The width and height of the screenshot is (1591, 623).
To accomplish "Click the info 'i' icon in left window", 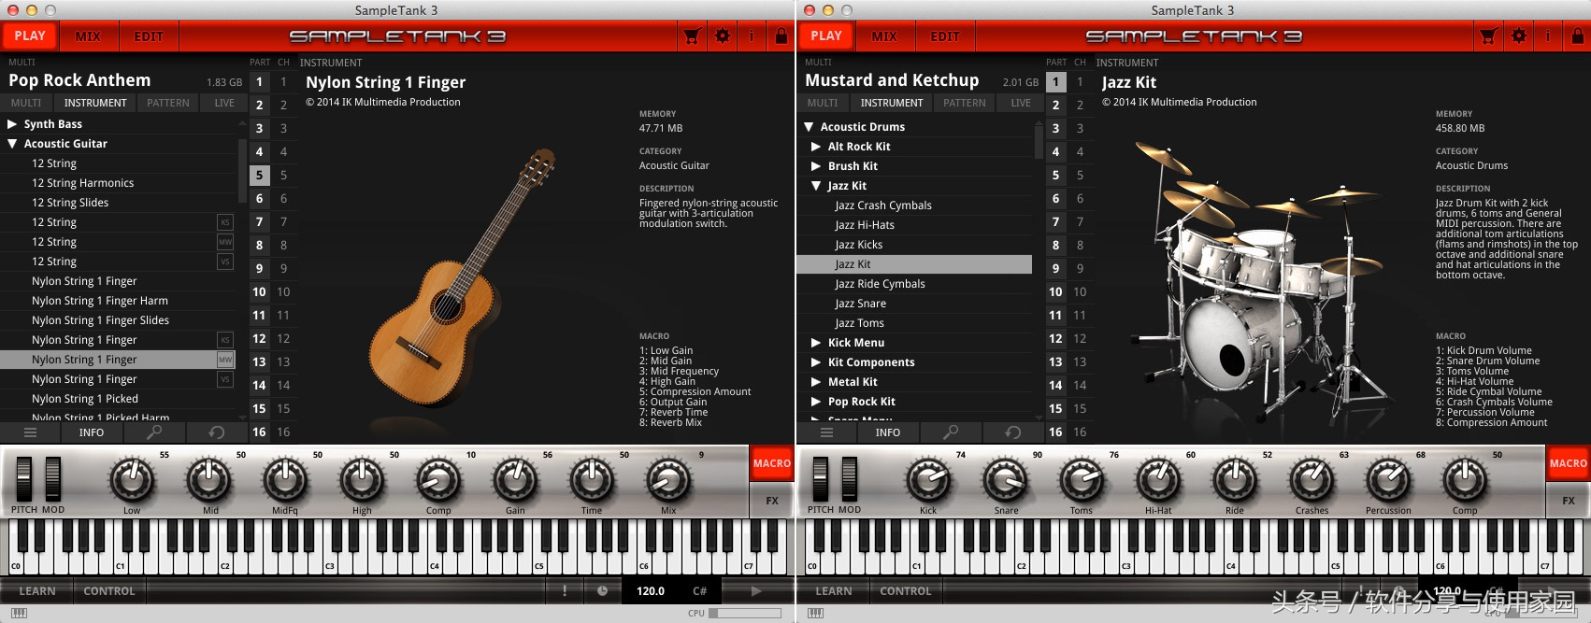I will (x=752, y=36).
